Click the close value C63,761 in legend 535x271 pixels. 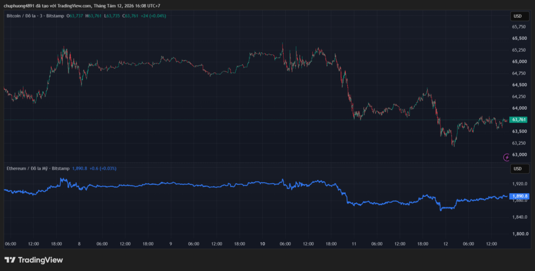130,16
